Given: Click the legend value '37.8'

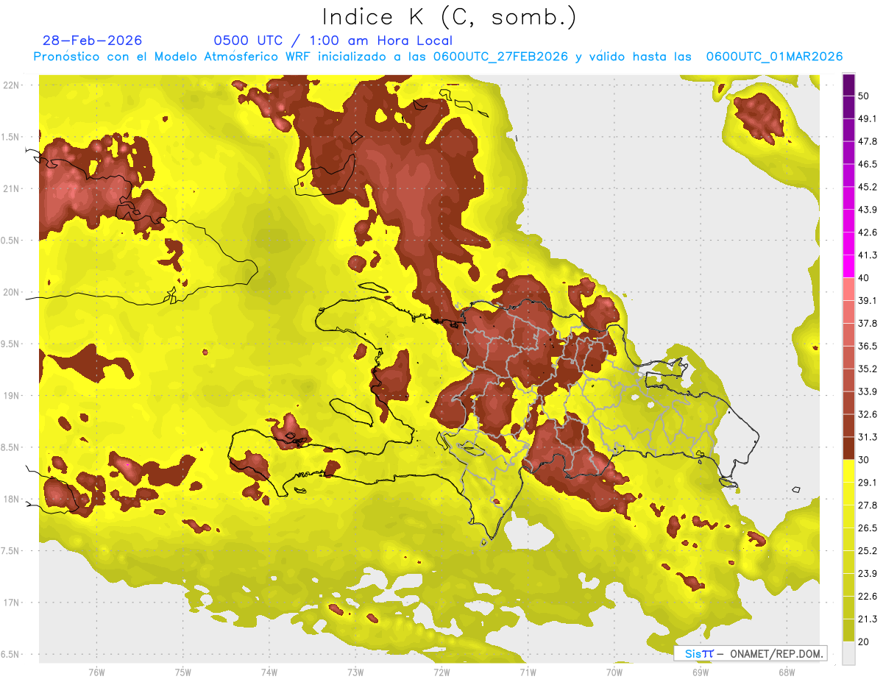Looking at the screenshot, I should [x=867, y=323].
